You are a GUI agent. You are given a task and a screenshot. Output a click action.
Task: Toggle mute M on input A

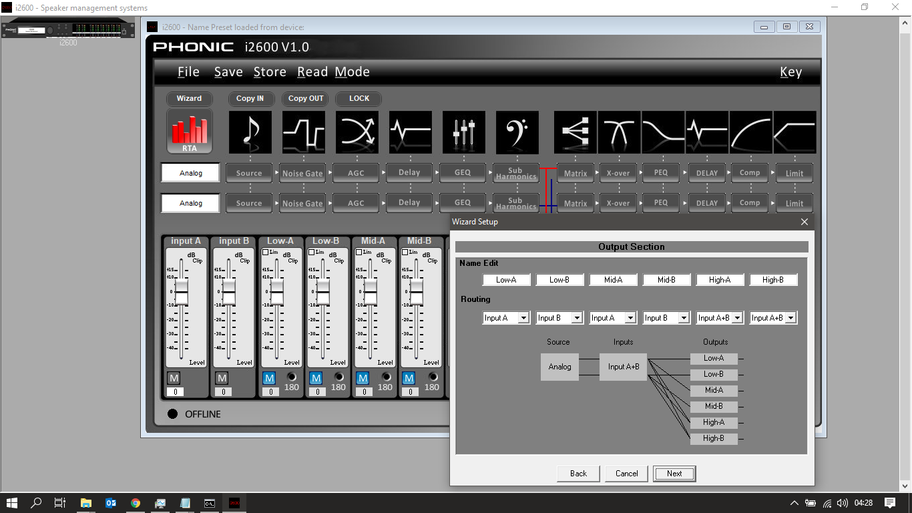(x=174, y=378)
